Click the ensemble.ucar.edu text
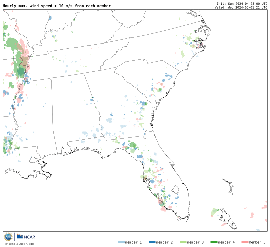Image resolution: width=270 pixels, height=247 pixels. 19,244
